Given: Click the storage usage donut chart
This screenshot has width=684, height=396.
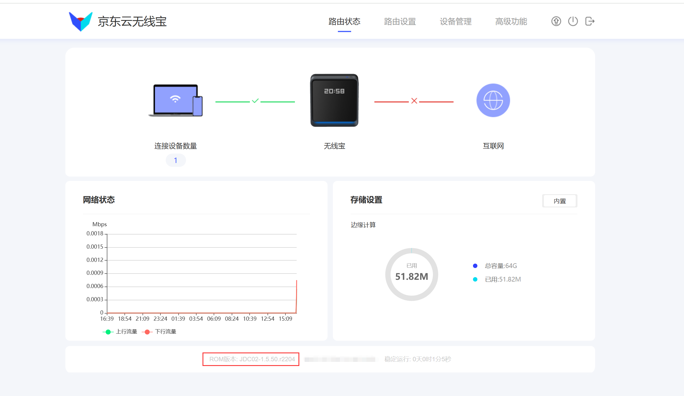Looking at the screenshot, I should coord(411,274).
